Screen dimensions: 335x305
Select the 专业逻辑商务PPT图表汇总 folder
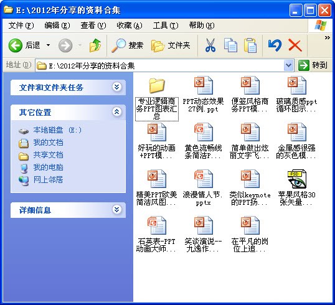point(157,98)
